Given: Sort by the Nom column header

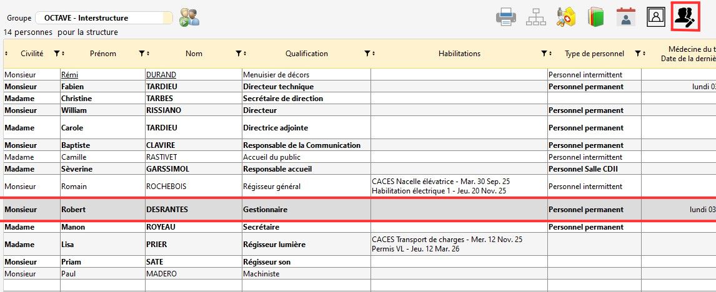Looking at the screenshot, I should click(x=194, y=54).
